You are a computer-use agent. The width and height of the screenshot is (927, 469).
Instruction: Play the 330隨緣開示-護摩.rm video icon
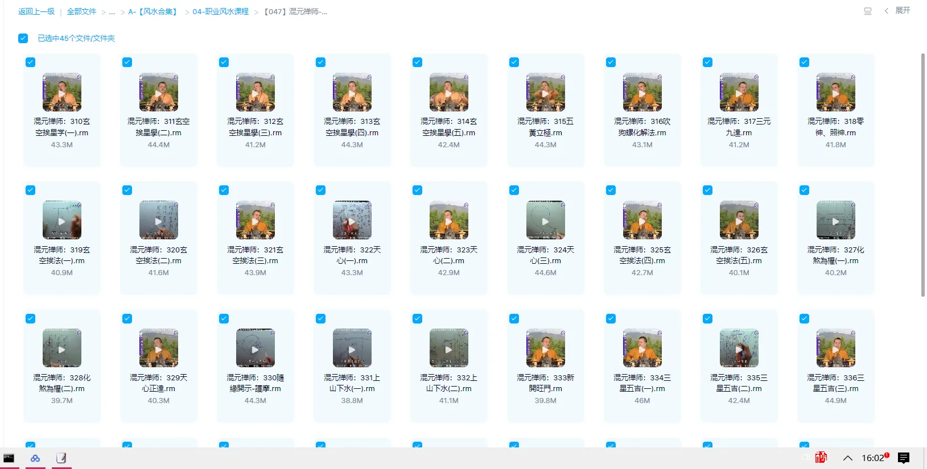tap(256, 348)
